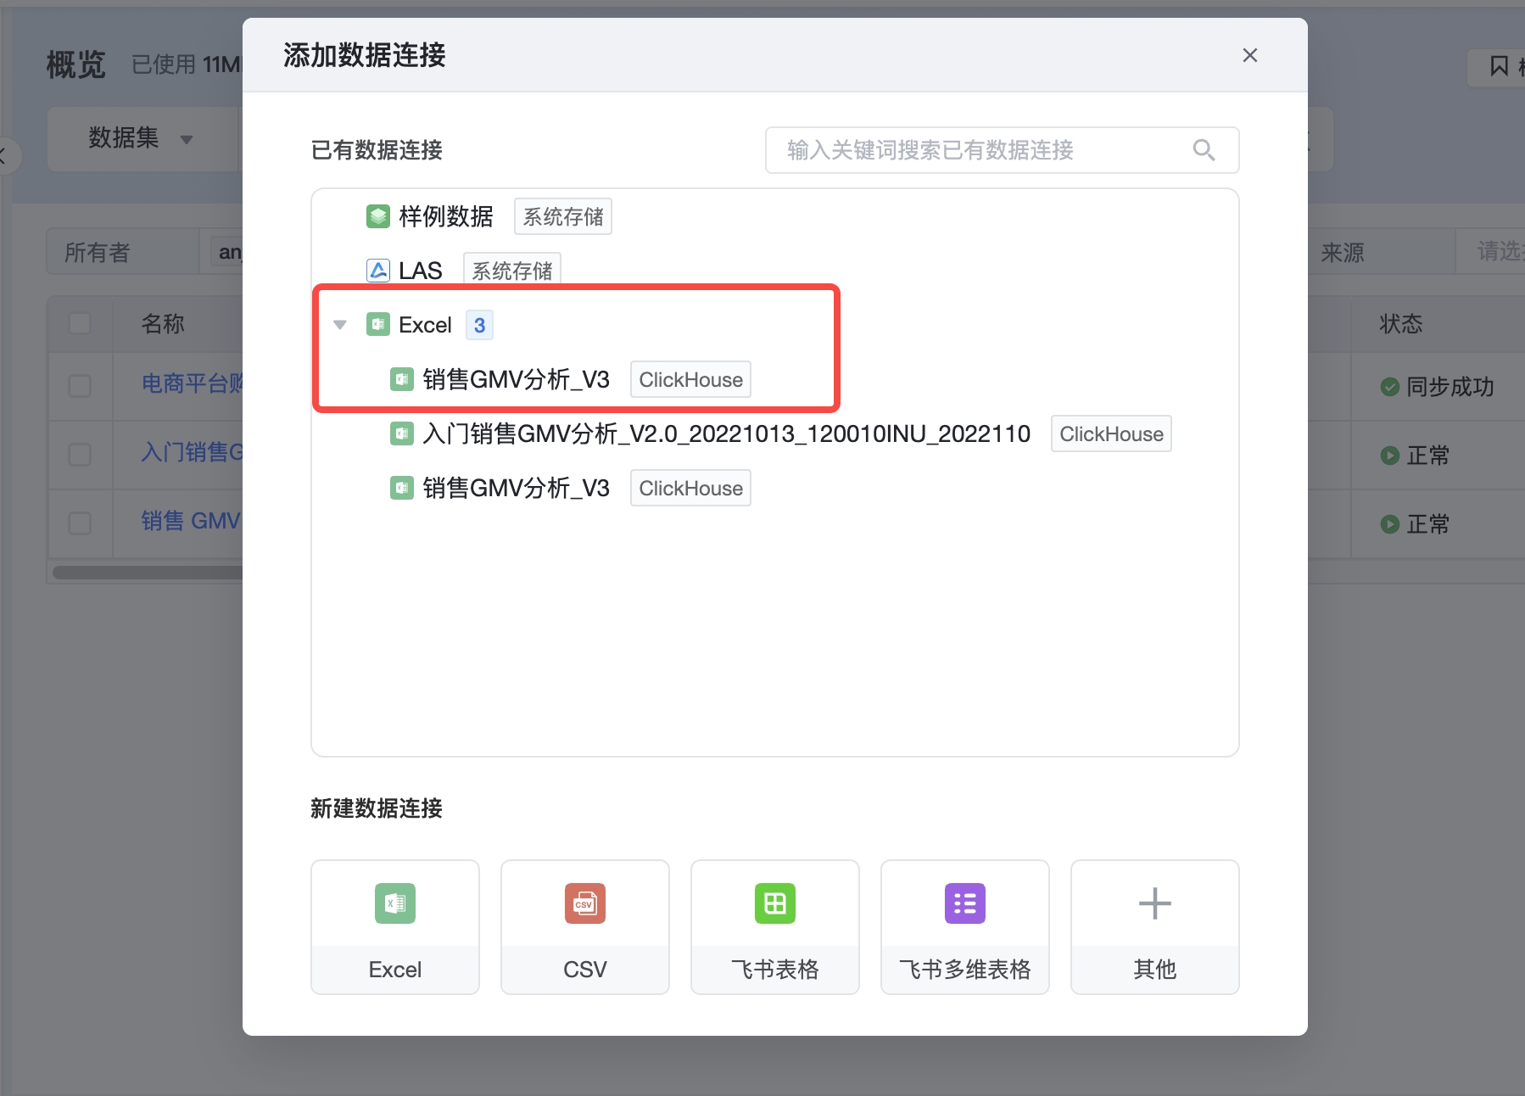The image size is (1525, 1096).
Task: Select the LAS connection
Action: pos(421,271)
